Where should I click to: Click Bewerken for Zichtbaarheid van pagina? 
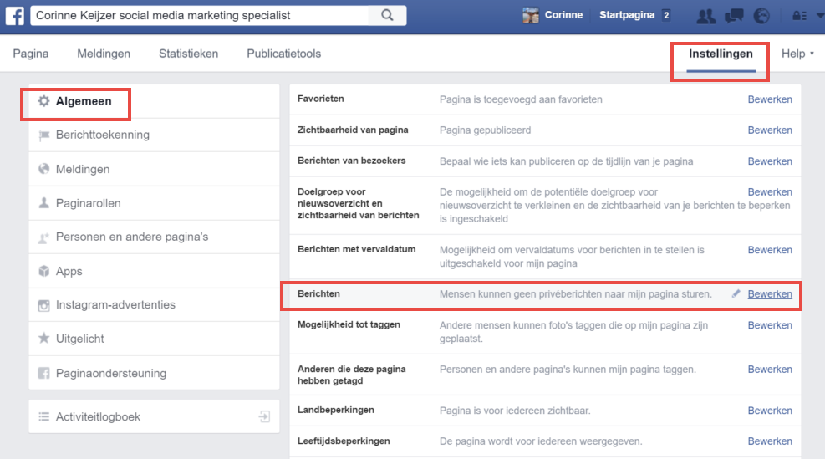pos(770,130)
